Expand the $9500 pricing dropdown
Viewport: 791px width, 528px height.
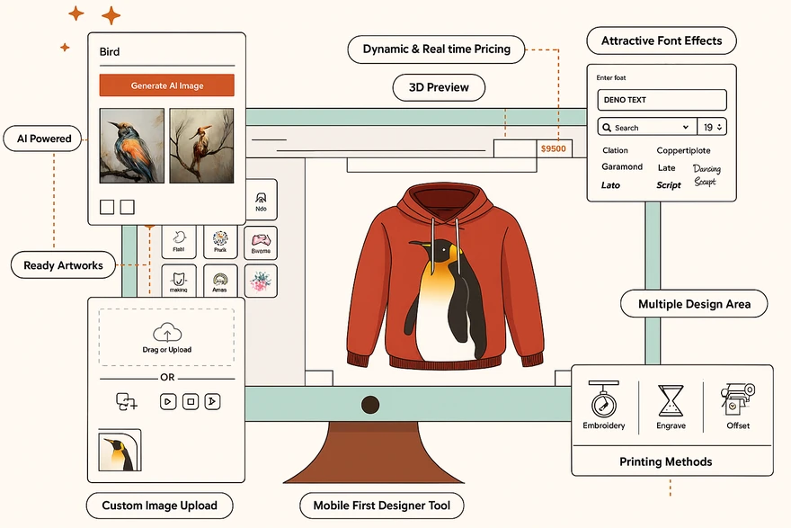pos(555,147)
